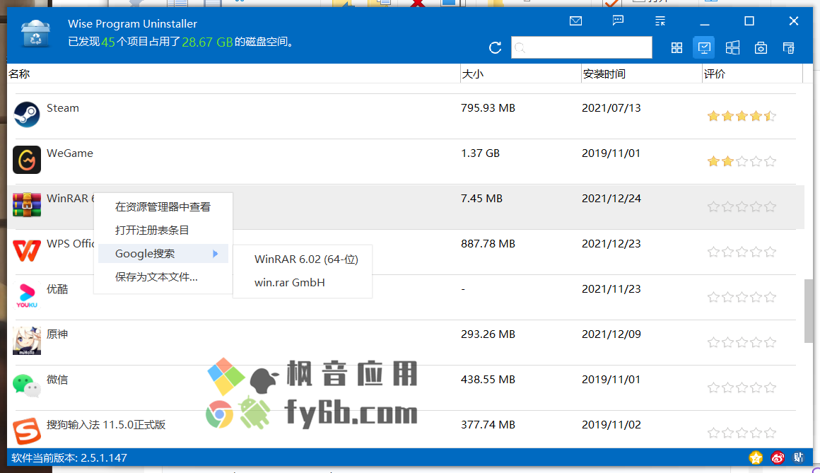Click the program search box

point(582,47)
